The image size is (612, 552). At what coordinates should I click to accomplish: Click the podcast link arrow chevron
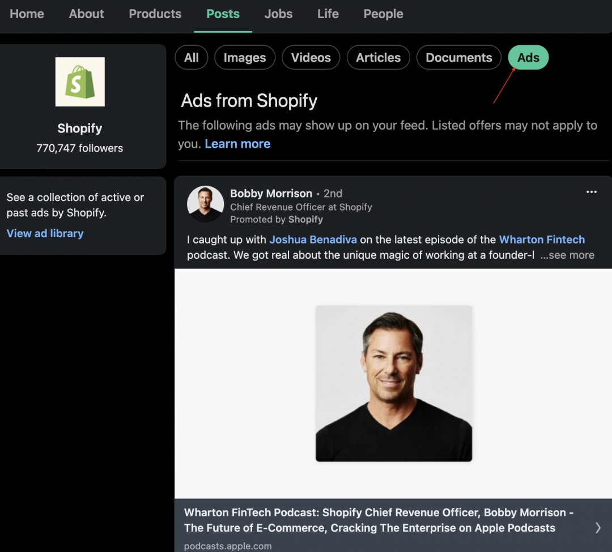click(x=598, y=528)
